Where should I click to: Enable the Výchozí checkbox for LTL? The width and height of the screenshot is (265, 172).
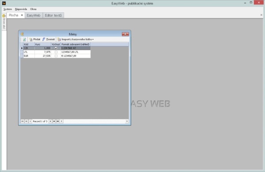(x=56, y=52)
